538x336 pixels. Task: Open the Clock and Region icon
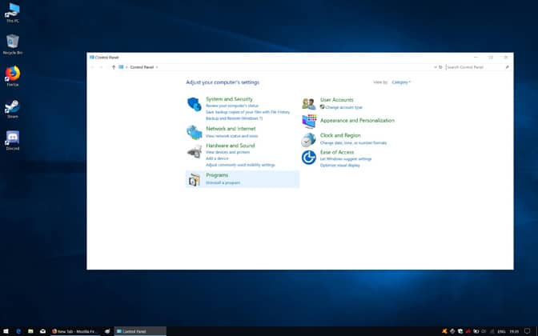(x=308, y=139)
